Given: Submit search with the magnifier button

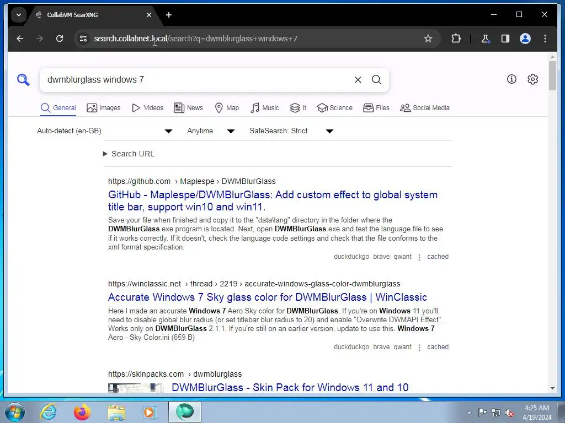Looking at the screenshot, I should 376,79.
